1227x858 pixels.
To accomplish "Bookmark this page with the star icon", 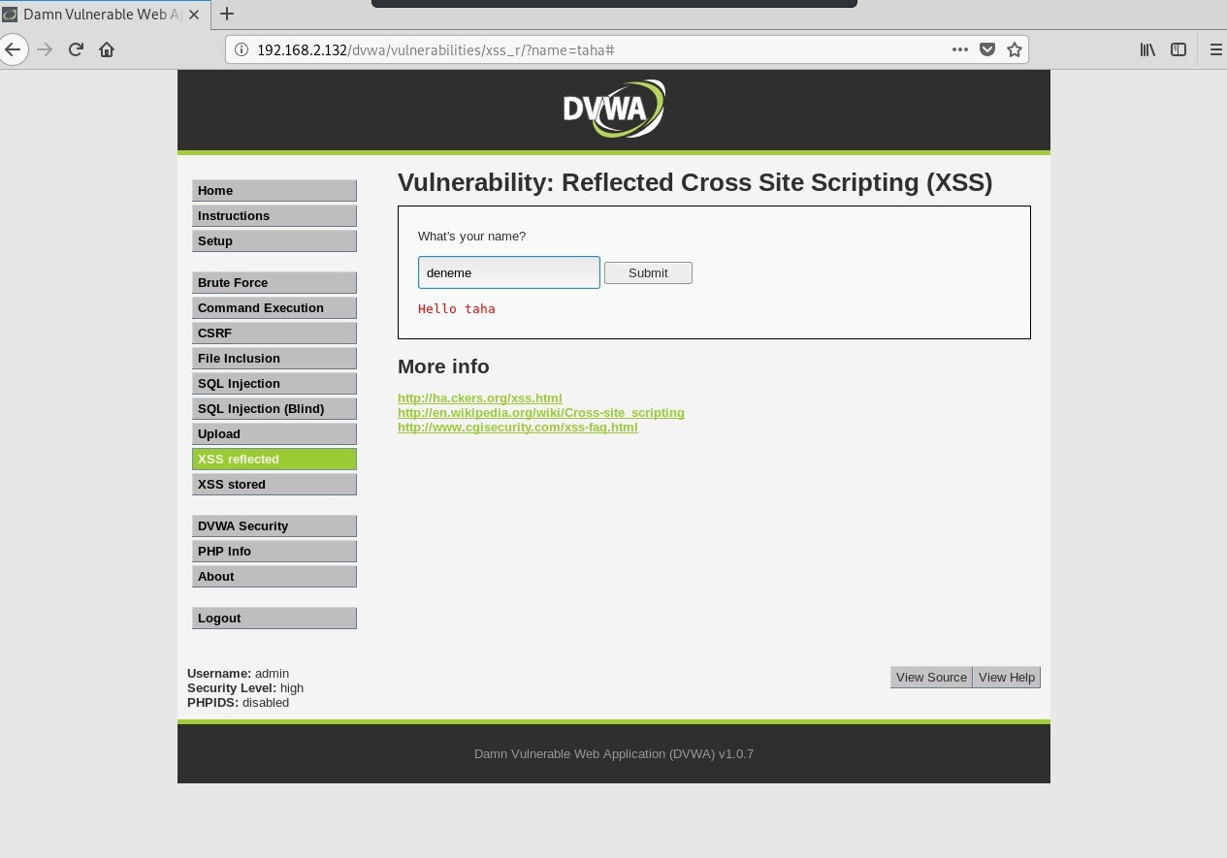I will point(1015,49).
